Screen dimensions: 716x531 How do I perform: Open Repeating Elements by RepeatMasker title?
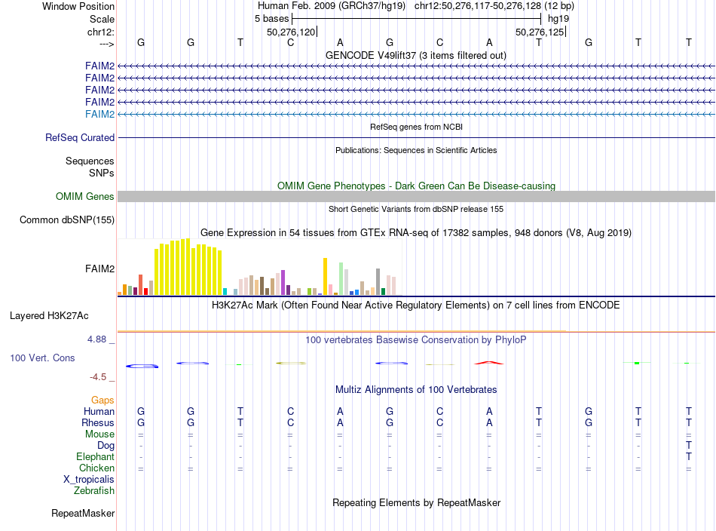click(416, 502)
